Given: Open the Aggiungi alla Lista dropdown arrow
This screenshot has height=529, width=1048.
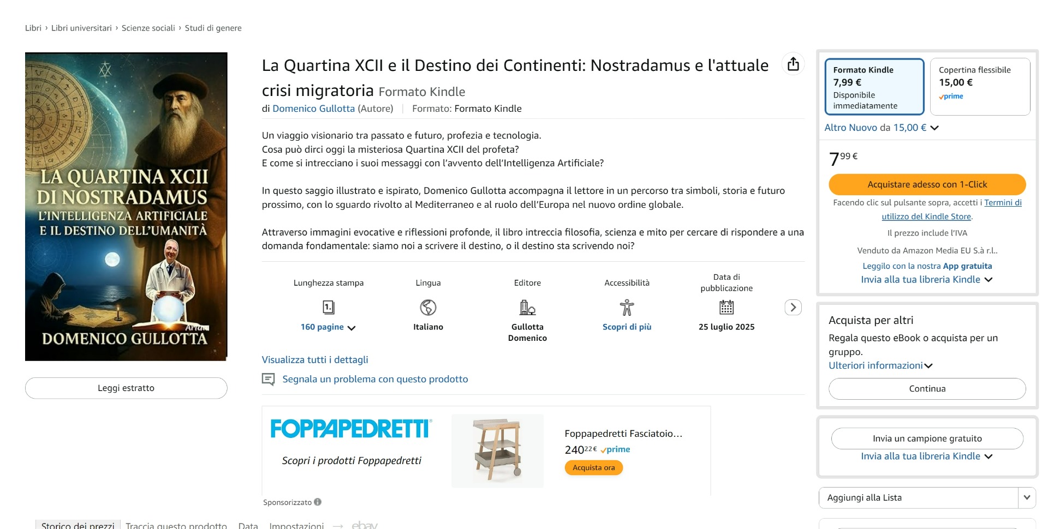Looking at the screenshot, I should click(1027, 497).
